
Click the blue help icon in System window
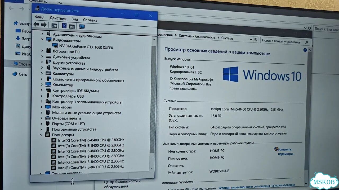(305, 50)
